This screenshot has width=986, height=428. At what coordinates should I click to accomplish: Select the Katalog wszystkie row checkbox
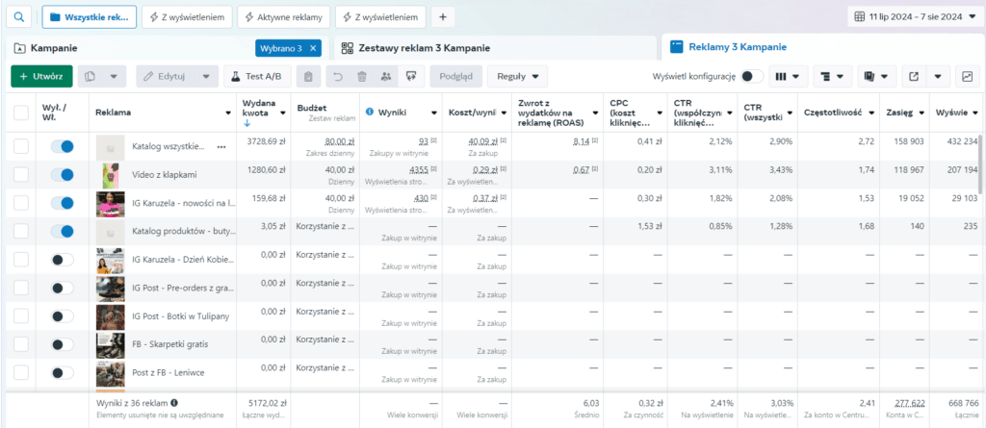(21, 146)
